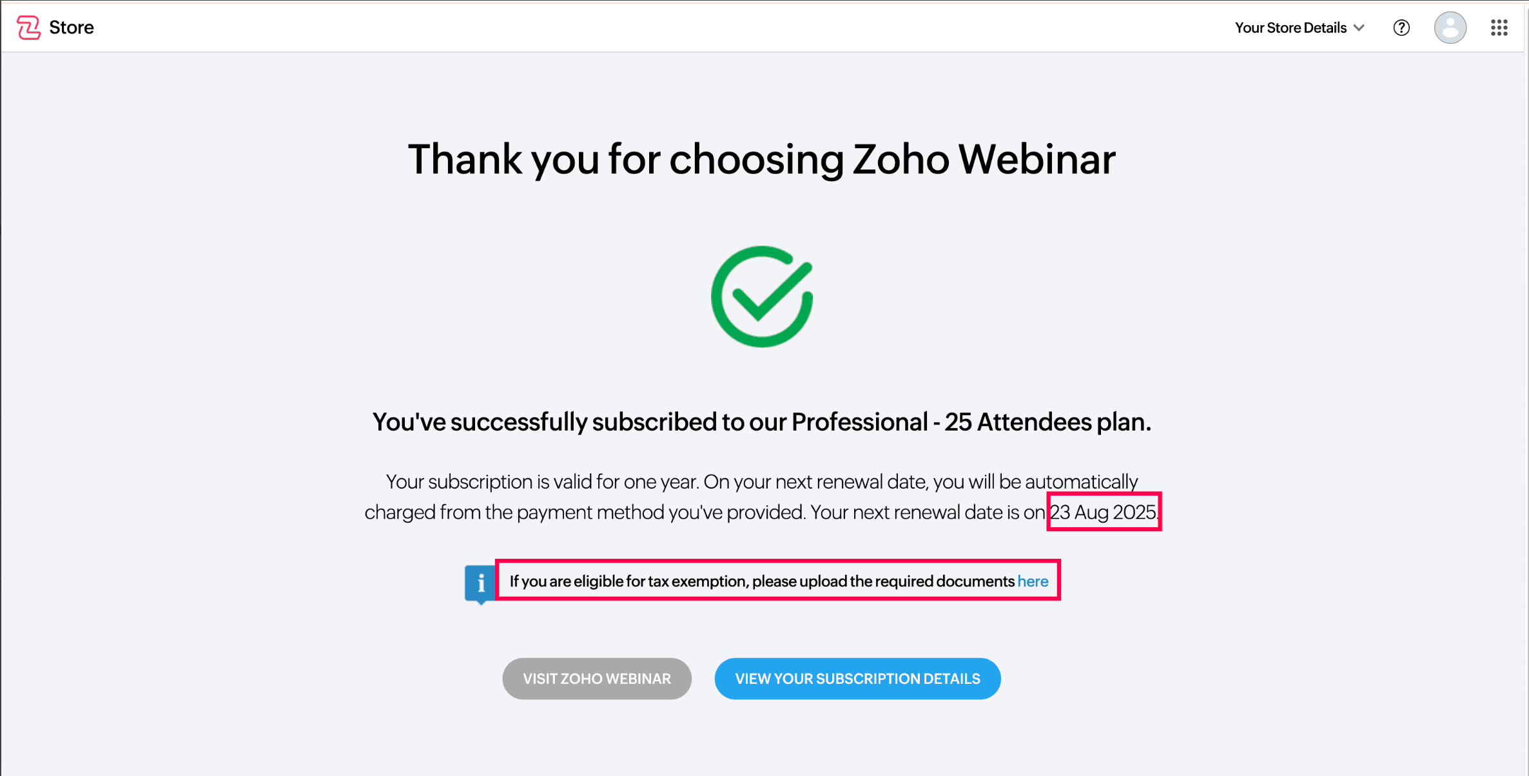Open the help question mark icon
Screen dimensions: 1529x776
1401,28
